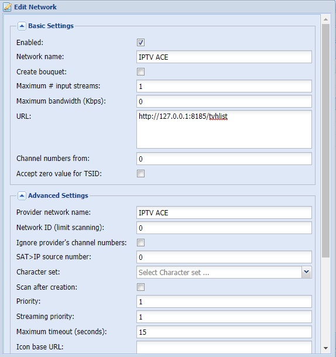Uncheck the Enabled checkbox
This screenshot has width=336, height=357.
(x=140, y=42)
